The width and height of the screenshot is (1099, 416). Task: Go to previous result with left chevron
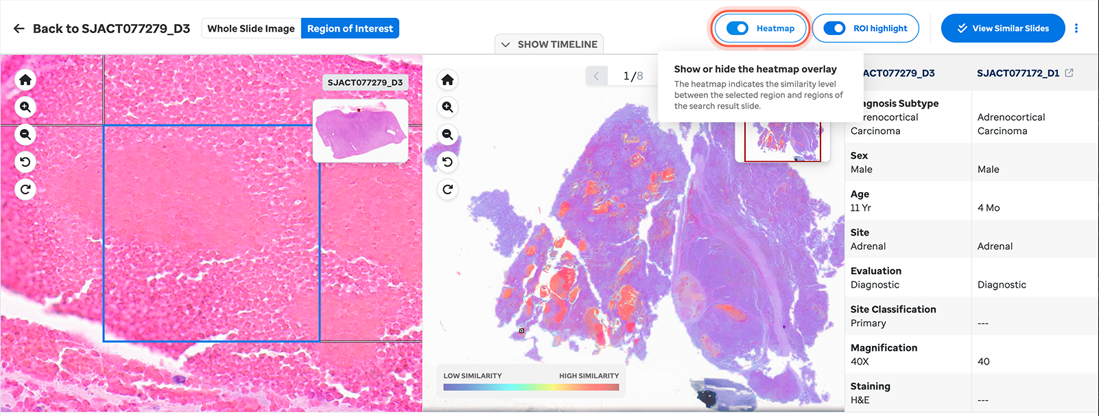596,76
